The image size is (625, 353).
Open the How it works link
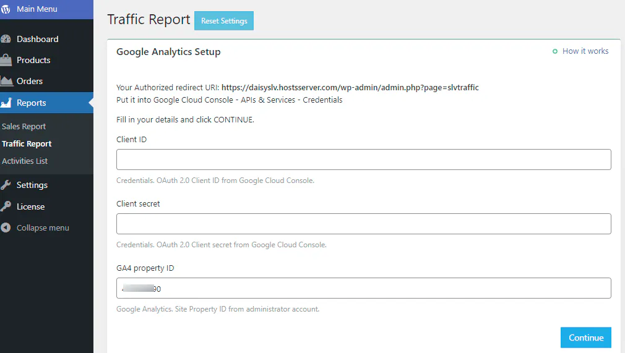coord(585,51)
